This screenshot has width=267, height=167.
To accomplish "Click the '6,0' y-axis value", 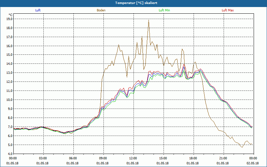I will click(10, 136).
